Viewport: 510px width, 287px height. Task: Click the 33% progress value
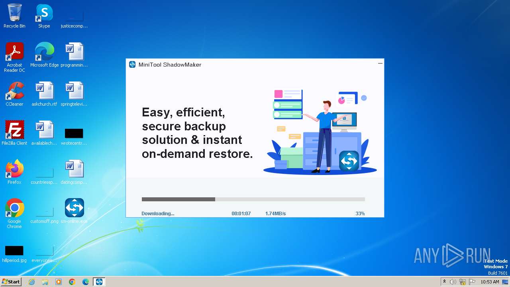[360, 214]
